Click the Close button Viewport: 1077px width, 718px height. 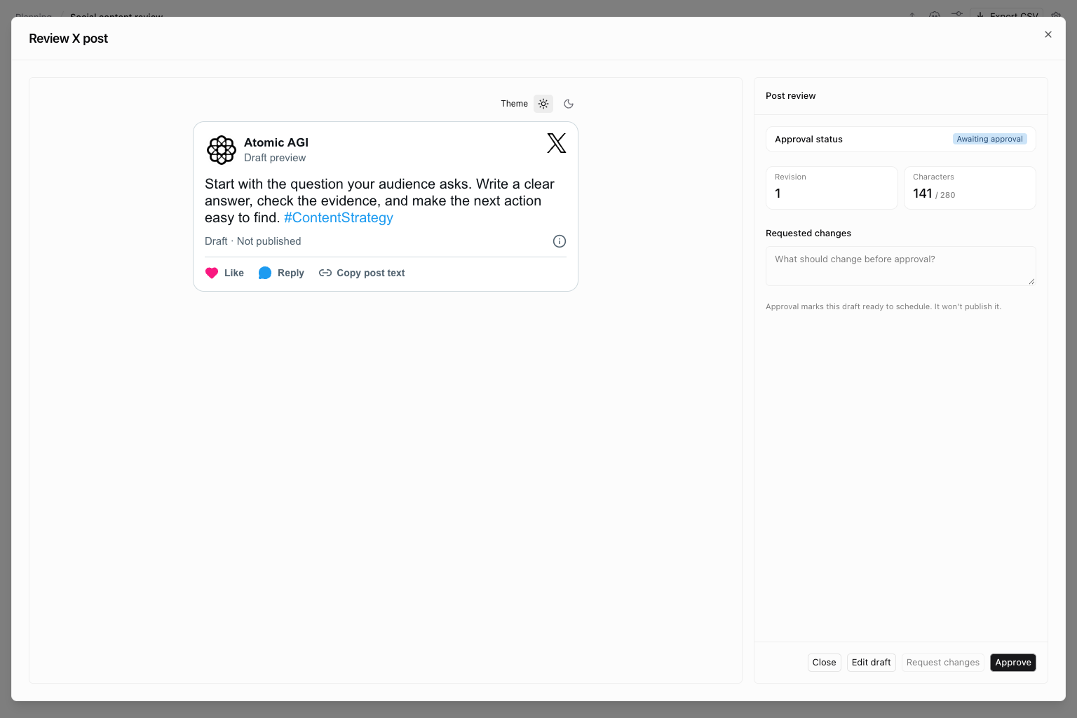(x=824, y=663)
